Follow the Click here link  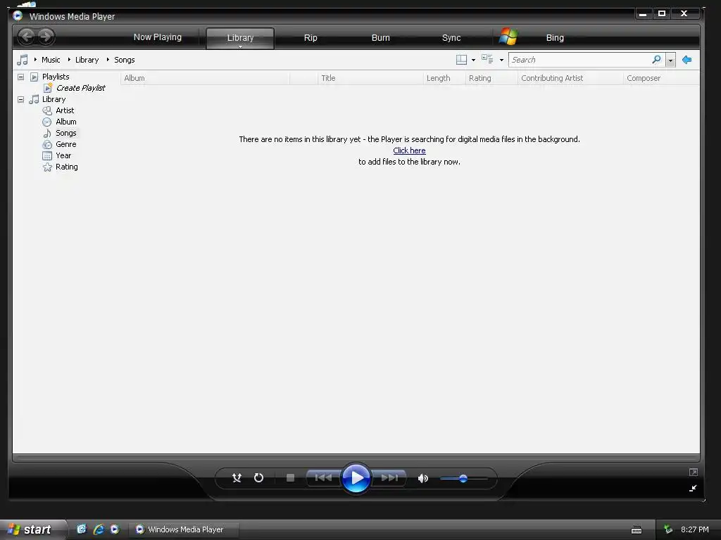coord(409,150)
